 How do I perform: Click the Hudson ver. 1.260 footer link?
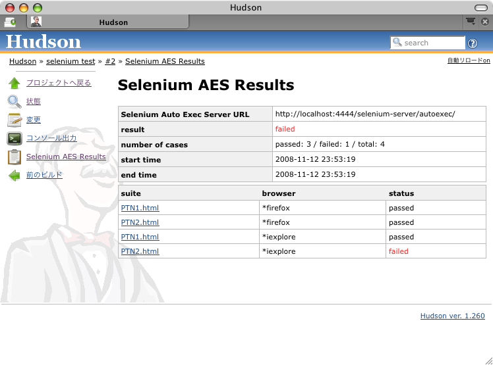pyautogui.click(x=452, y=316)
